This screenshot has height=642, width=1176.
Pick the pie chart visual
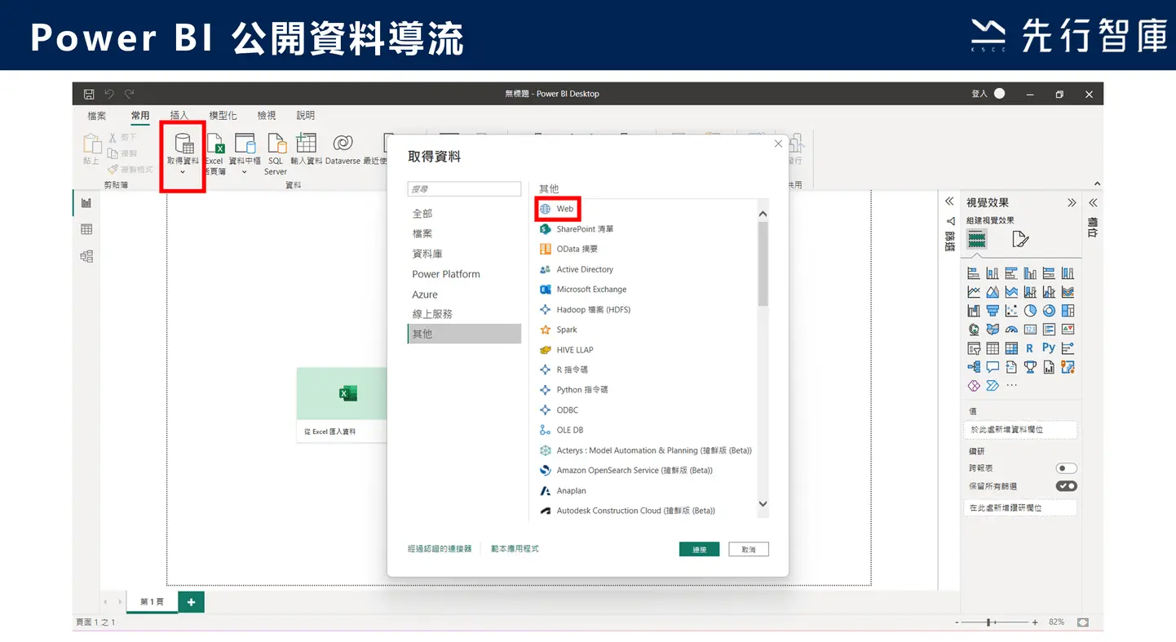(x=1030, y=311)
